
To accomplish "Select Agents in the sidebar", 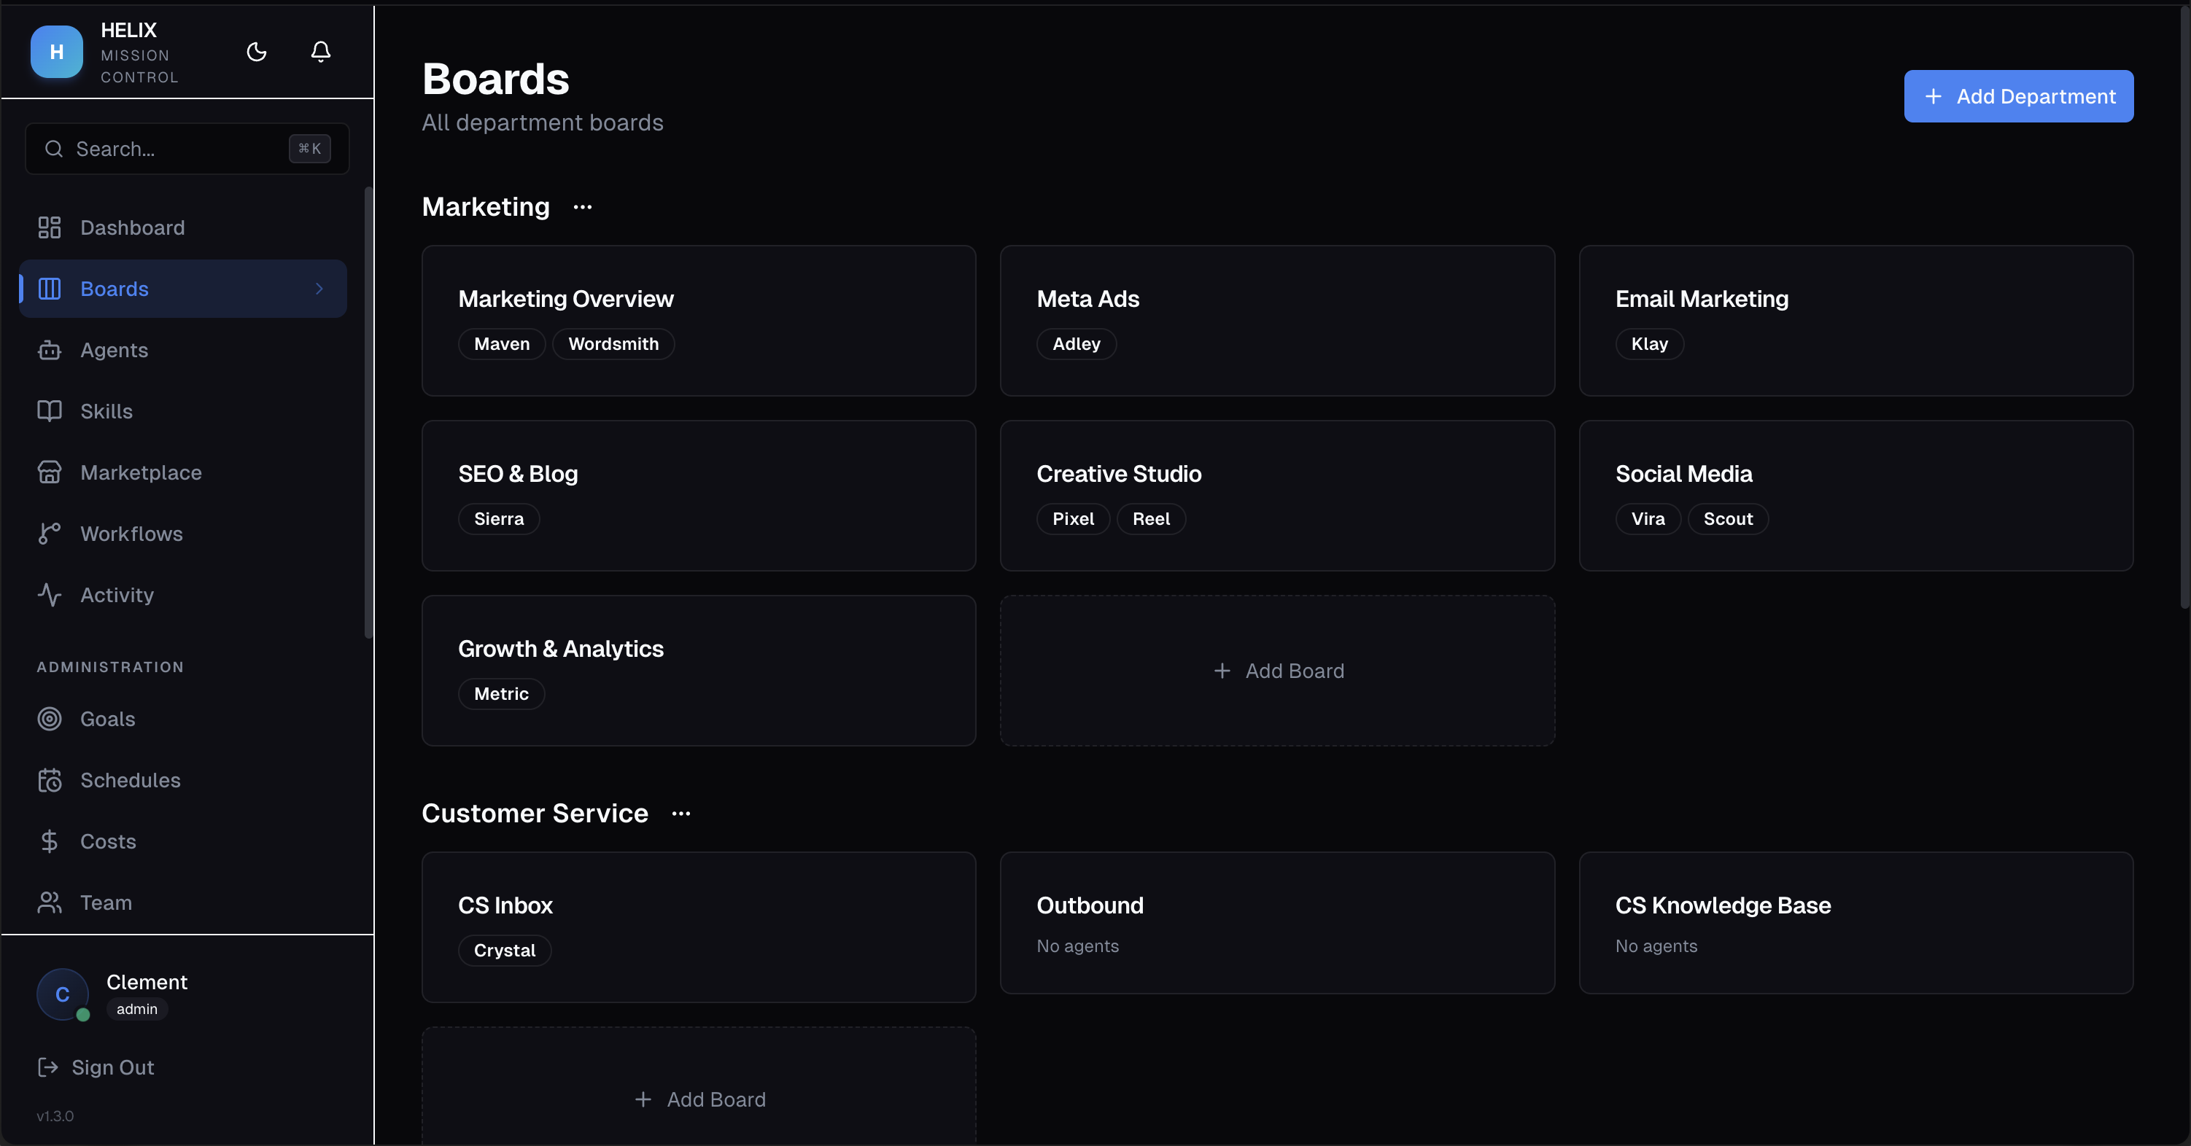I will coord(115,349).
